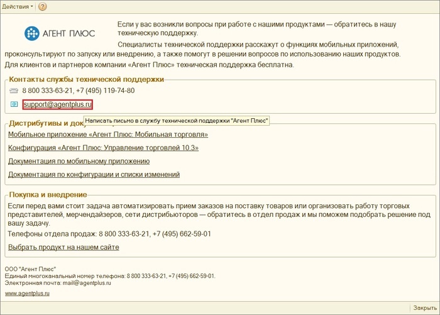Click the tooltip Написать письмо в службу технической поддержки
This screenshot has height=315, width=440.
coord(177,121)
